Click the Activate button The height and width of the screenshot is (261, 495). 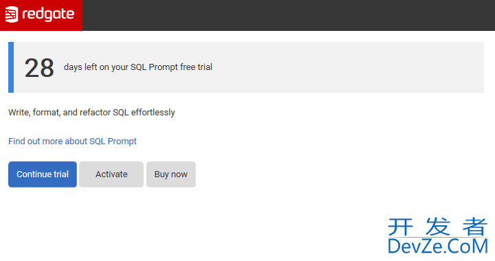(111, 174)
